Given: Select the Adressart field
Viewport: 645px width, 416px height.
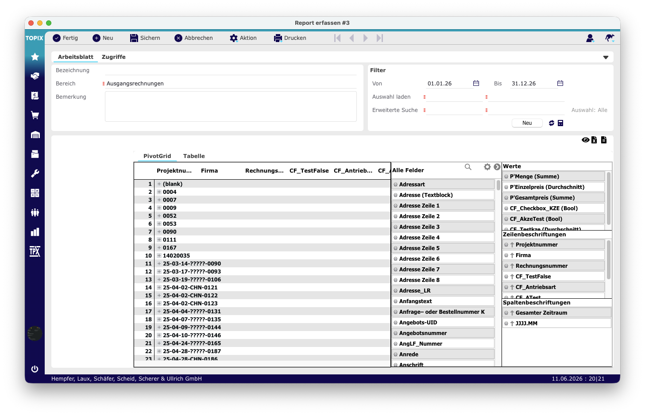Looking at the screenshot, I should (443, 185).
